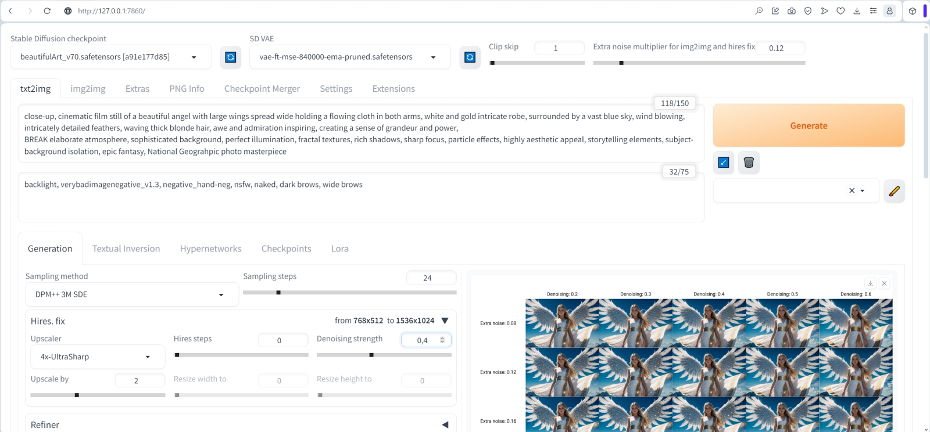Open the Extensions tab
930x432 pixels.
pyautogui.click(x=394, y=89)
